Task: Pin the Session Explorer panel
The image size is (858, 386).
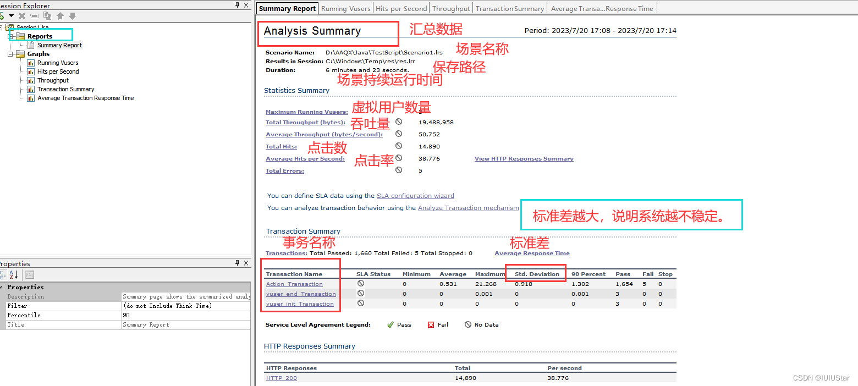Action: (237, 5)
